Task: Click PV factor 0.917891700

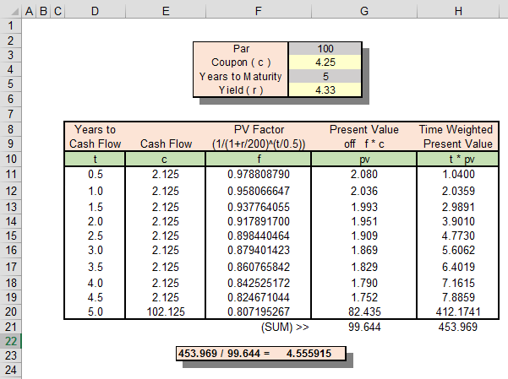Action: pos(258,221)
